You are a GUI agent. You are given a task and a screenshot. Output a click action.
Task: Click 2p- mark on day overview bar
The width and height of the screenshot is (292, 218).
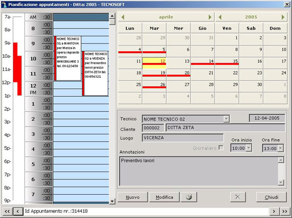(7, 108)
